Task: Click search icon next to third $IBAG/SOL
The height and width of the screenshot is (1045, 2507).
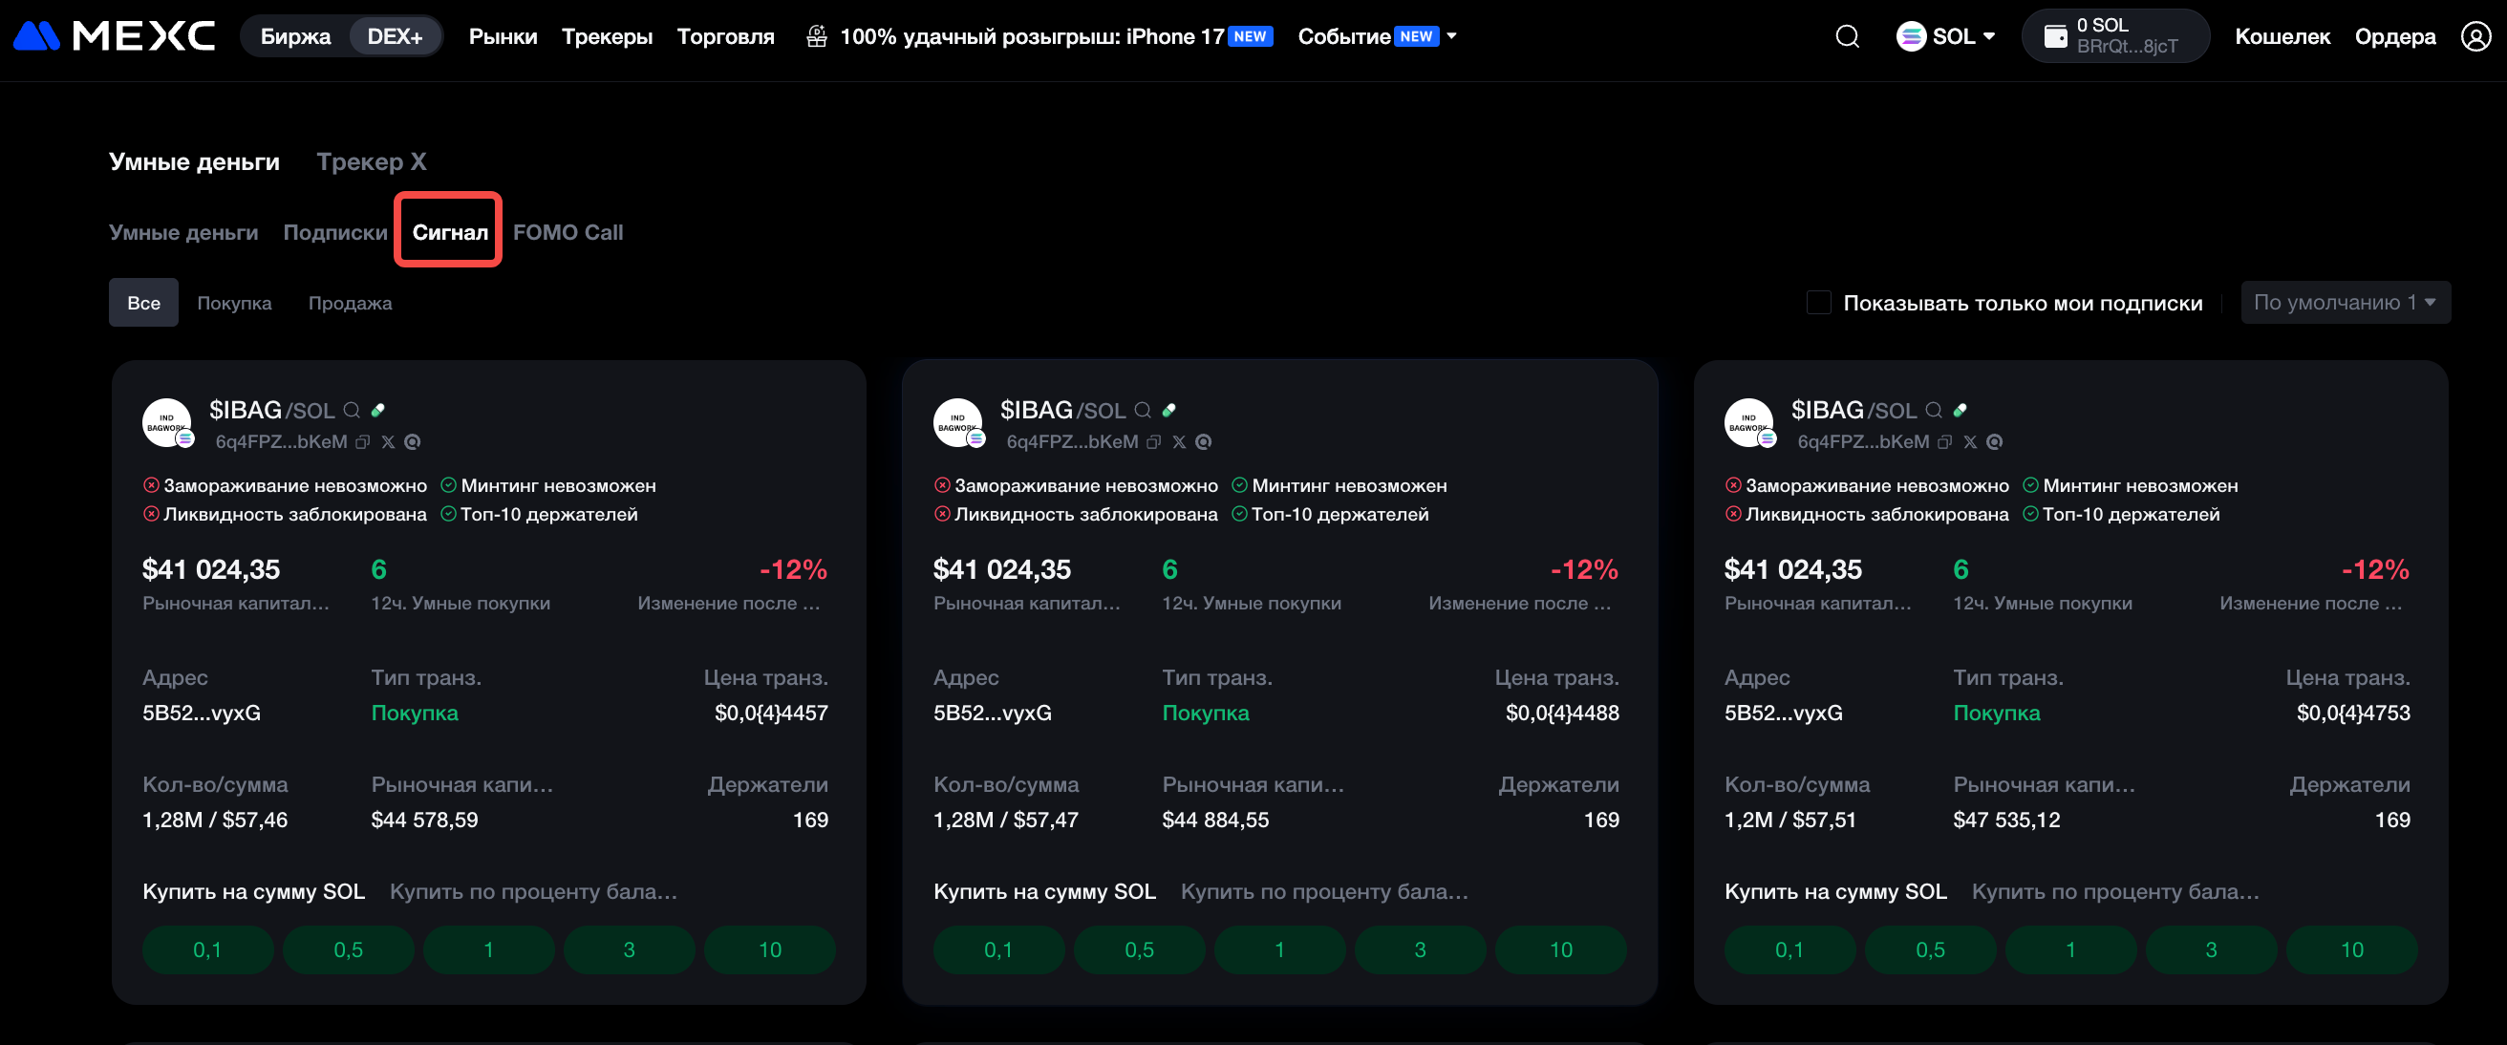Action: point(1934,411)
